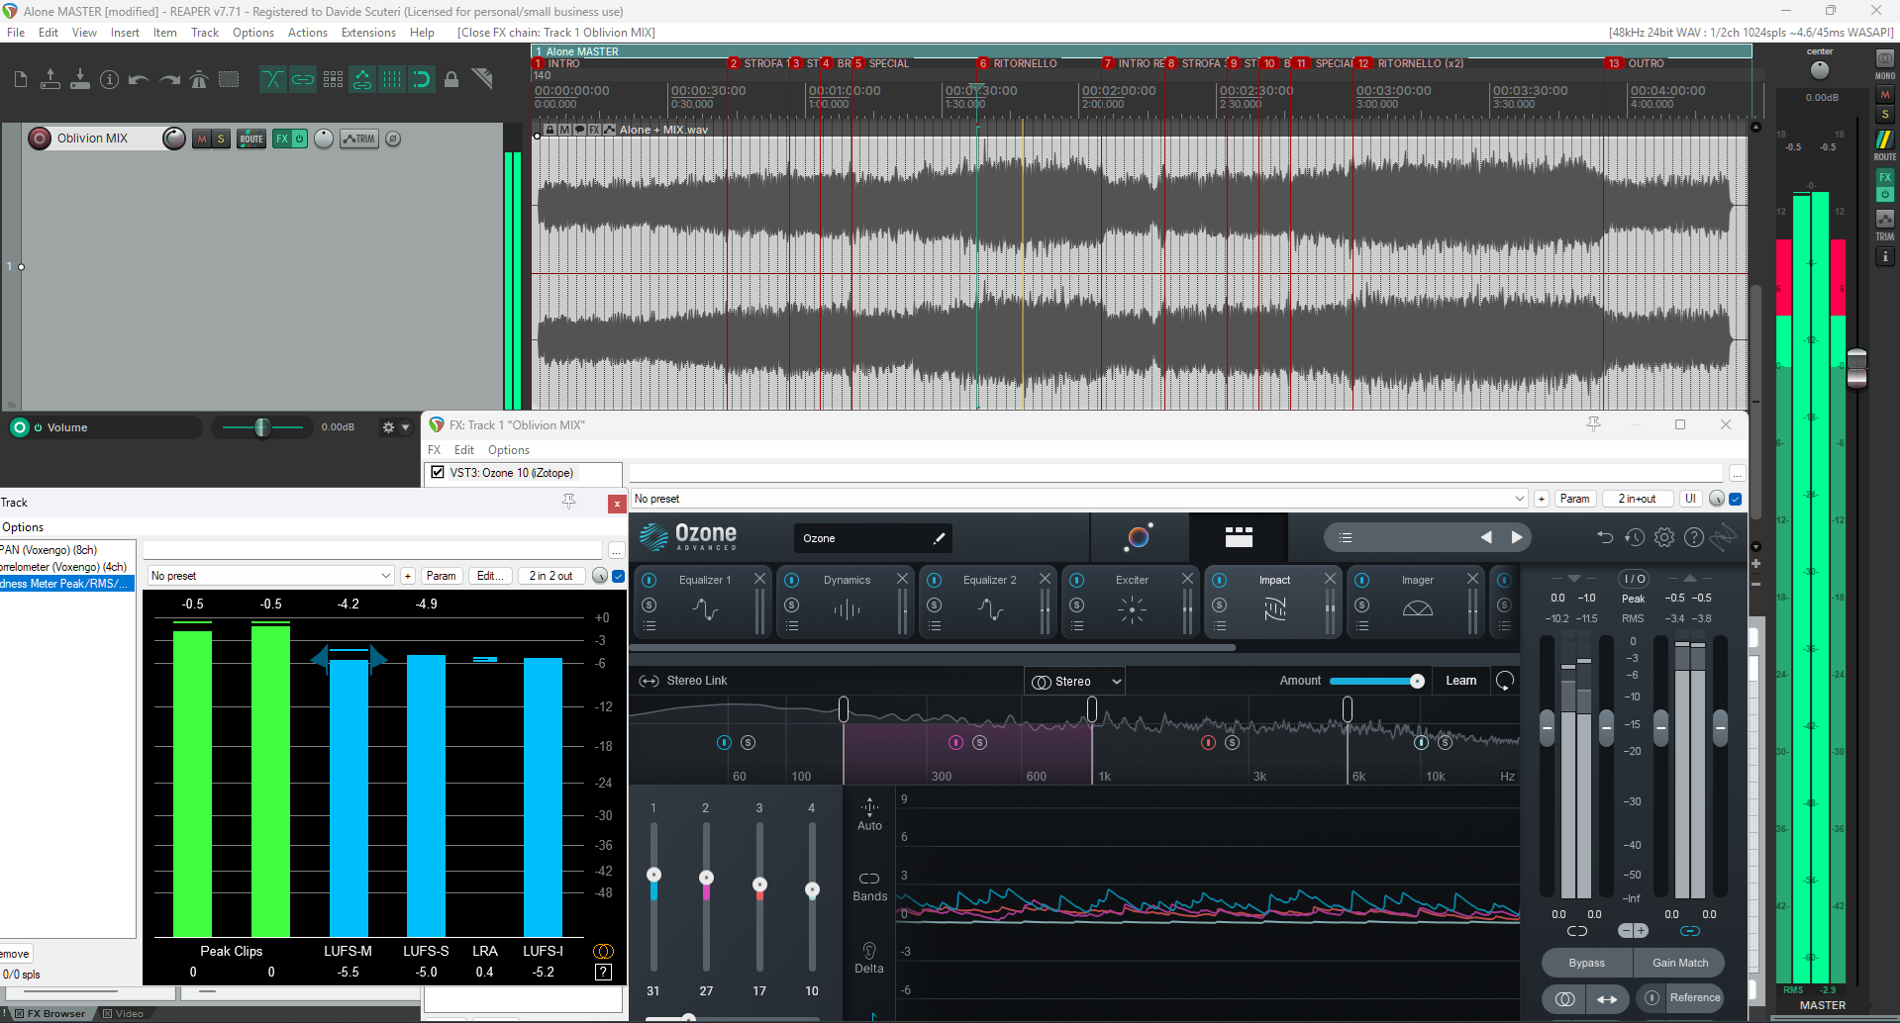The height and width of the screenshot is (1023, 1900).
Task: Click the Ozone module chain view icon
Action: pos(1239,537)
